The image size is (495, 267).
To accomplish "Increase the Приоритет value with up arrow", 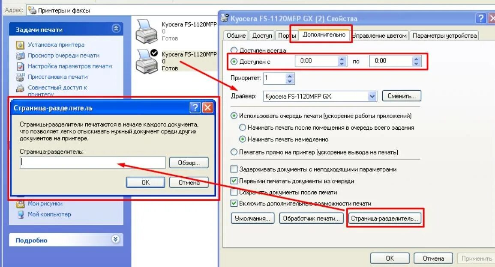I will [290, 76].
